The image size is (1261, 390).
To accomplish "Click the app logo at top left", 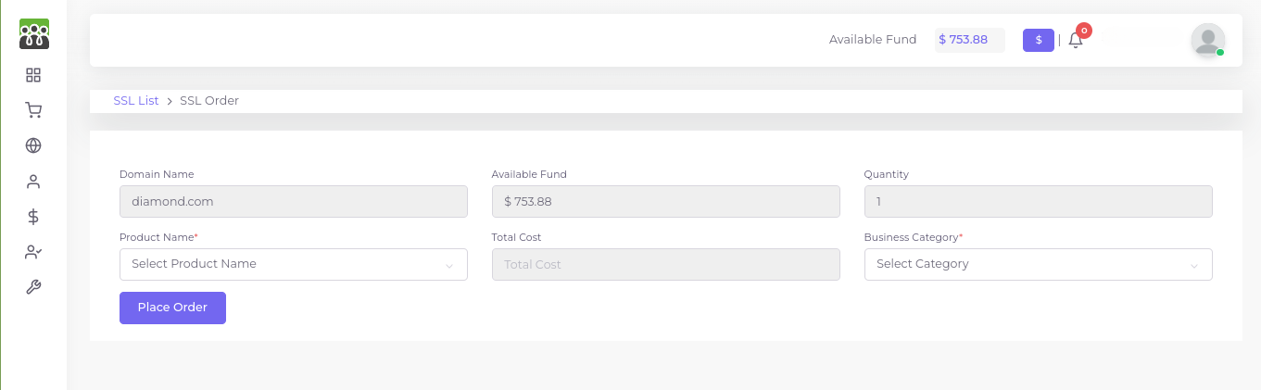I will point(34,33).
